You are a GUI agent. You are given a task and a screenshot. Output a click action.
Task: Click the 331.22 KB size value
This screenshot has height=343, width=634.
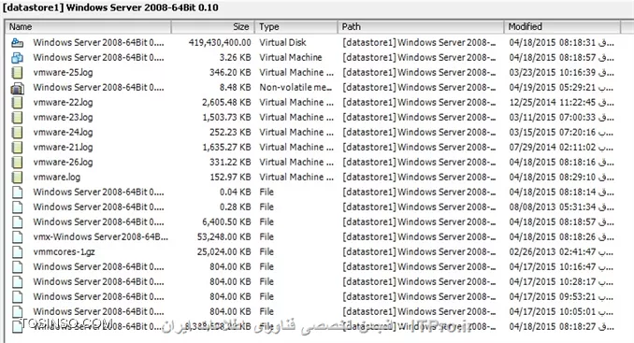coord(230,162)
